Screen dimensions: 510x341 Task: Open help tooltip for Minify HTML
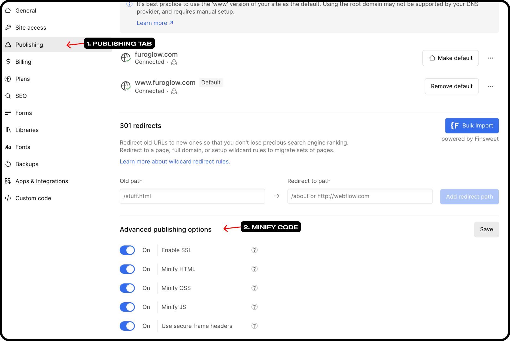[254, 269]
